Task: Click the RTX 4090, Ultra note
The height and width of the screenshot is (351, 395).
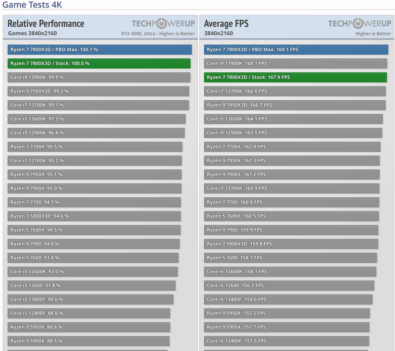Action: pyautogui.click(x=158, y=33)
